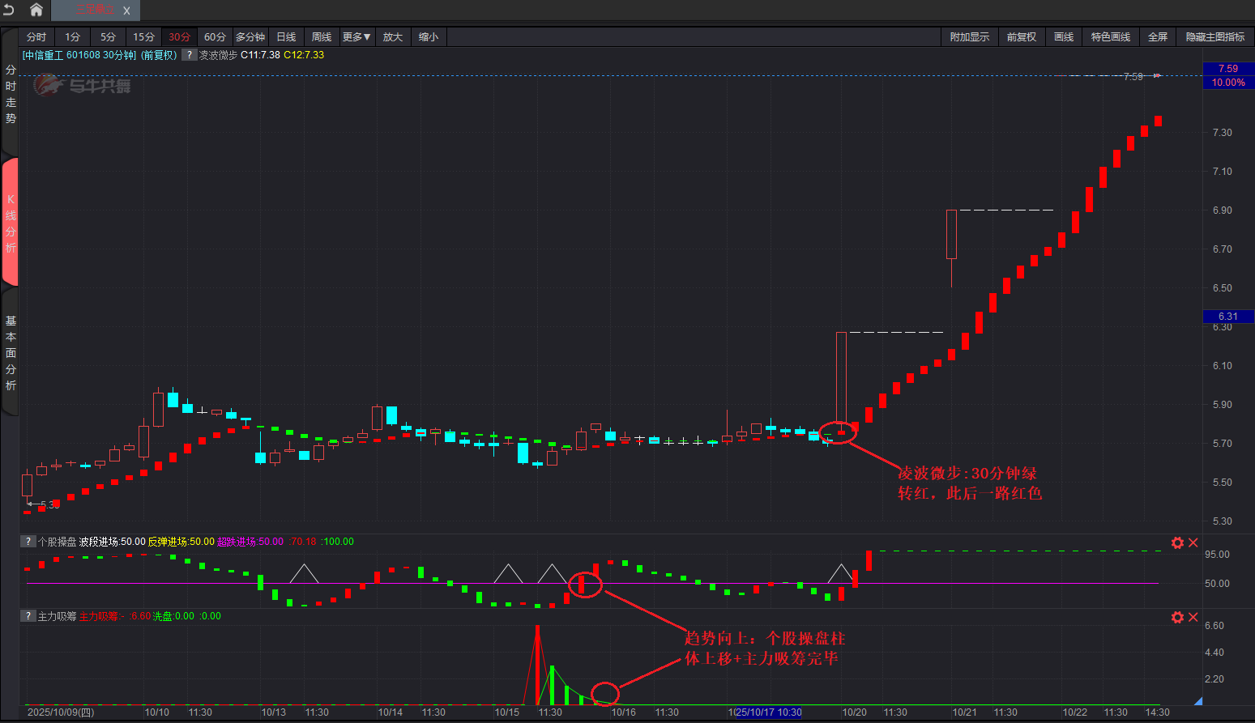
Task: Remove the 个股操盘 indicator panel
Action: coord(1193,542)
